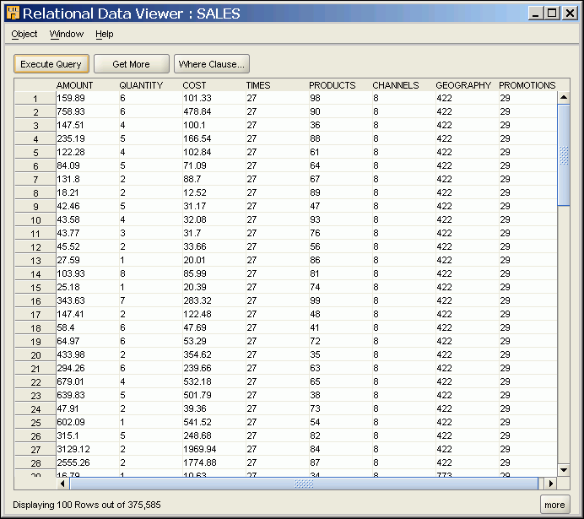The width and height of the screenshot is (584, 519).
Task: Select row header number 1
Action: tap(35, 98)
